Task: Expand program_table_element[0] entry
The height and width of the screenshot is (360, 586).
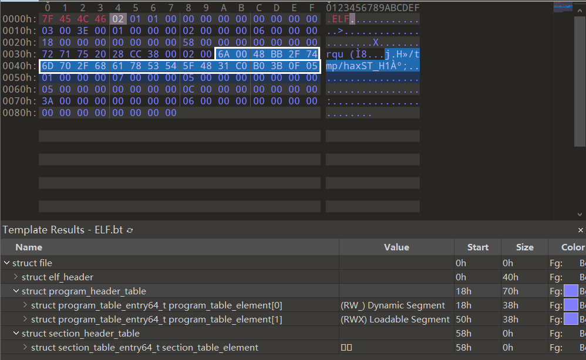Action: [25, 305]
